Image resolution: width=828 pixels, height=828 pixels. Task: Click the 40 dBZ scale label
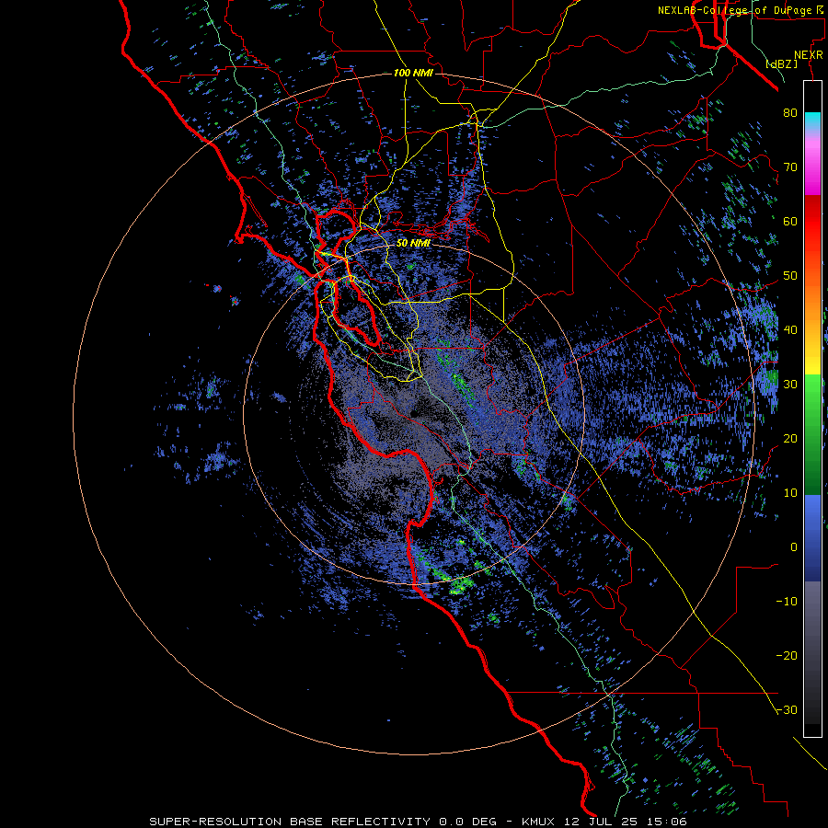(x=790, y=330)
